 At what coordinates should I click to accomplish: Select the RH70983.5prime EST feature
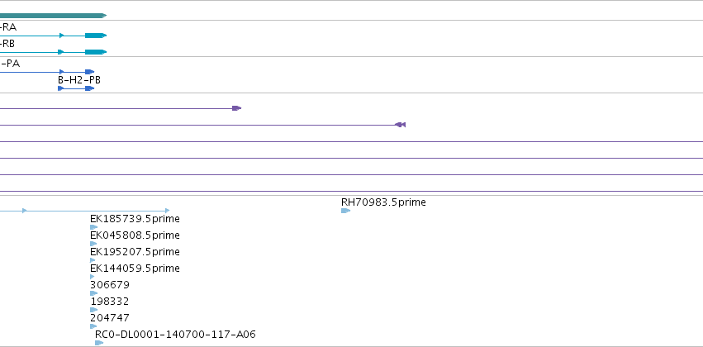pos(383,202)
